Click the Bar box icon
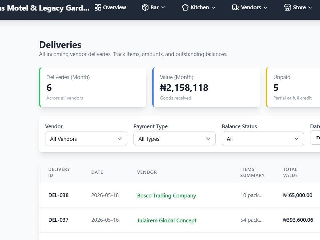This screenshot has width=320, height=240. coord(145,8)
